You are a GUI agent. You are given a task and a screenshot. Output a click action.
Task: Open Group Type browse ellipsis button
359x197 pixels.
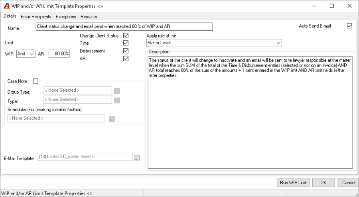[x=117, y=91]
